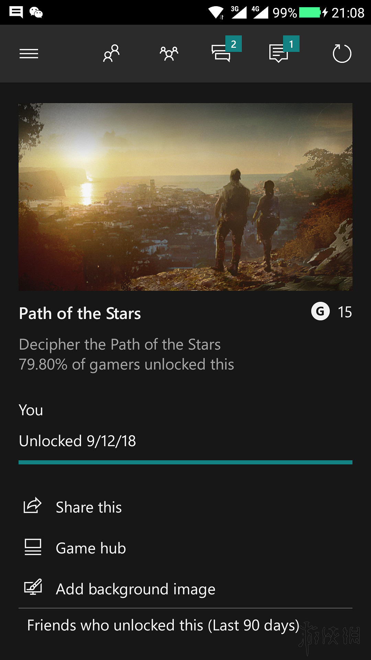Tap the WeChat notification in status bar
The width and height of the screenshot is (371, 660).
36,13
